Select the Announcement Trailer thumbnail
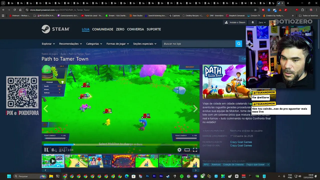Screen dimensions: 320x180 click(53, 161)
